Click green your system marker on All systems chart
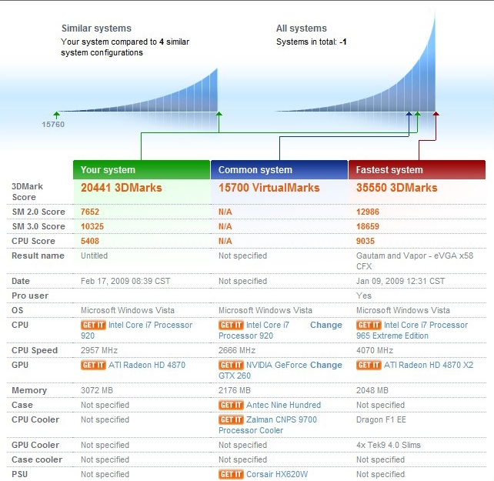The width and height of the screenshot is (494, 481). [418, 115]
